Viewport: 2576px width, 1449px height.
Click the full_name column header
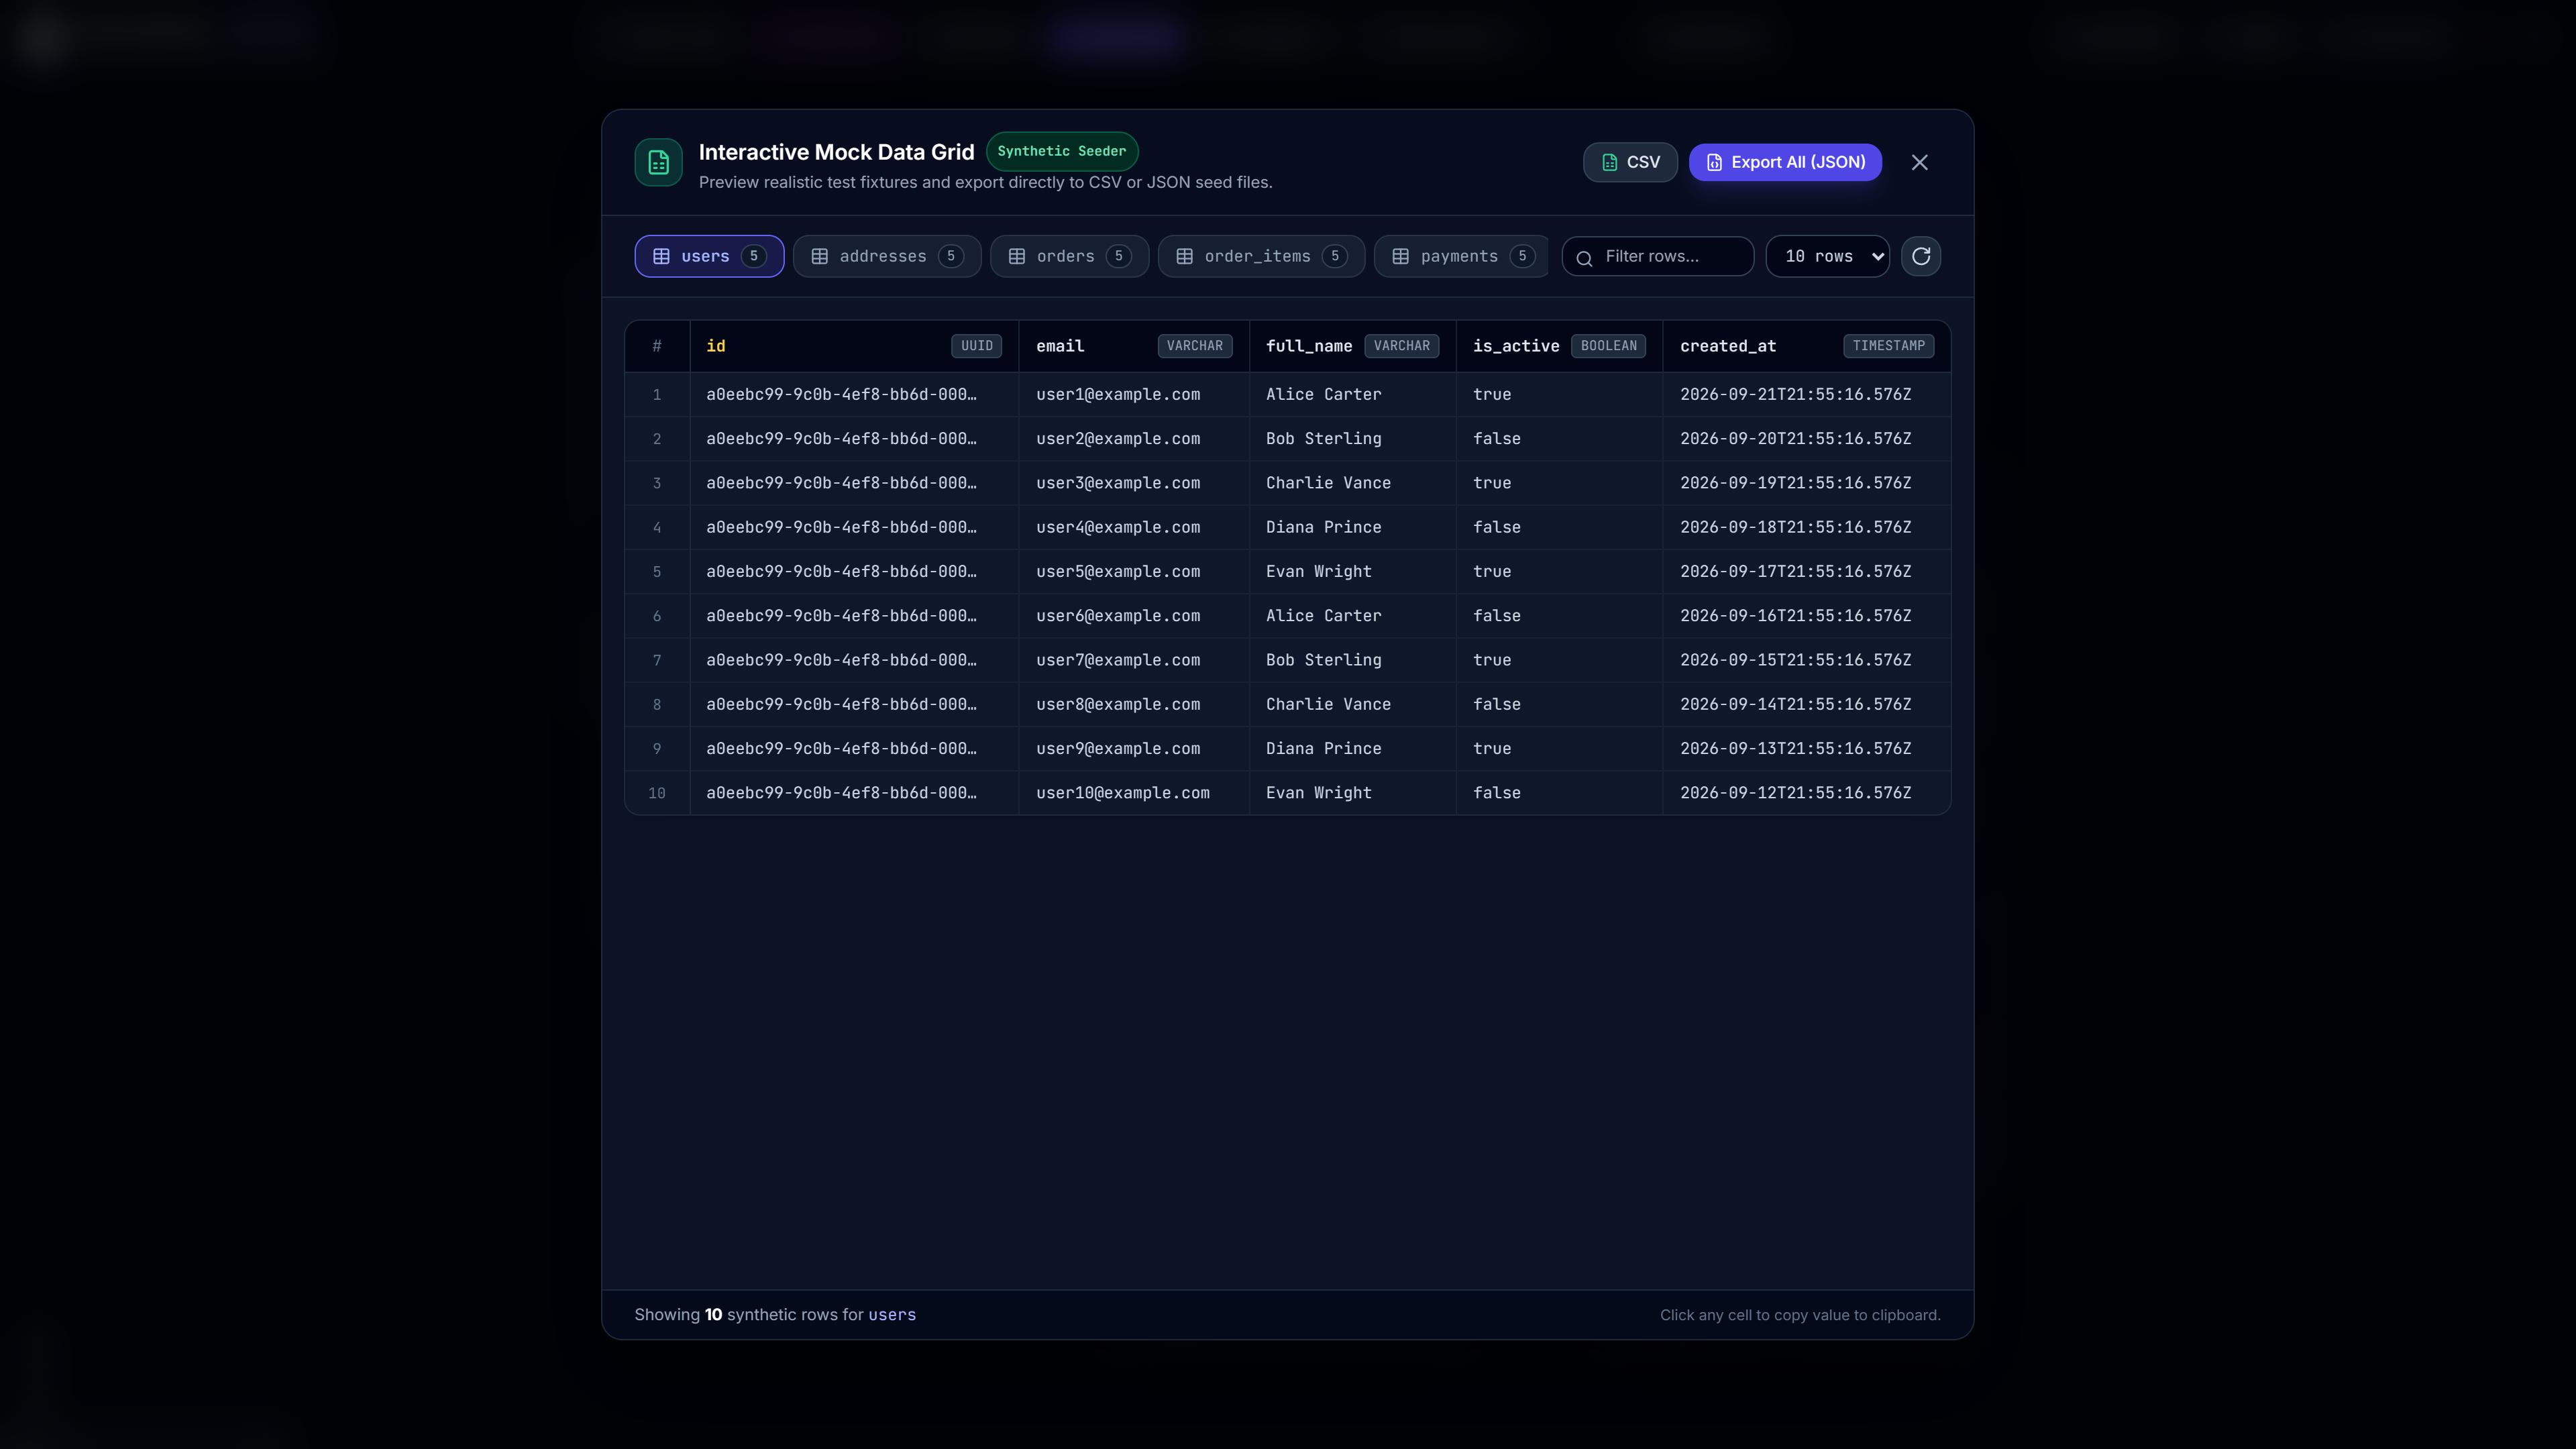(x=1352, y=346)
